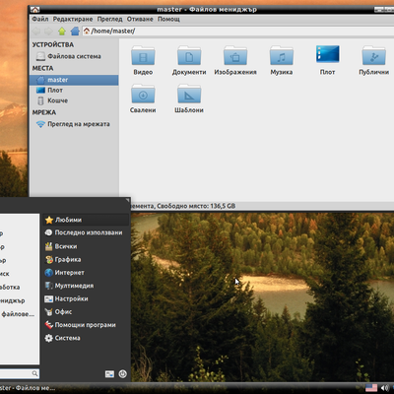Click the search field in application menu
394x394 pixels.
tap(19, 373)
